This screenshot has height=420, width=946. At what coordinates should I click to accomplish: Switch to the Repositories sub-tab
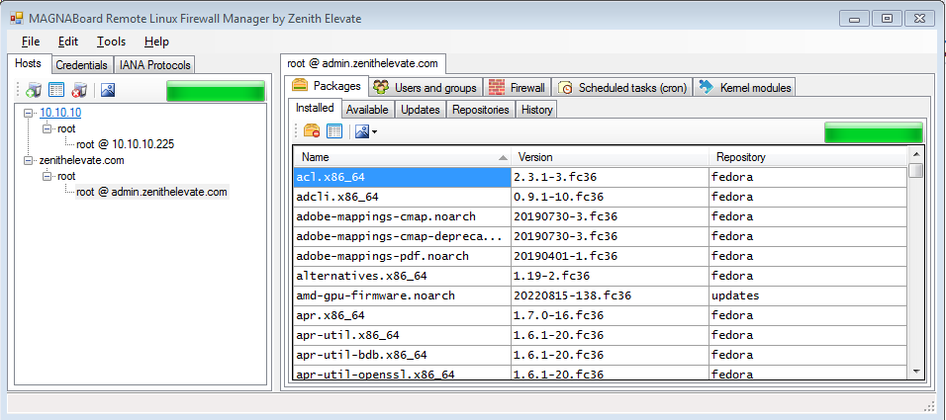481,110
